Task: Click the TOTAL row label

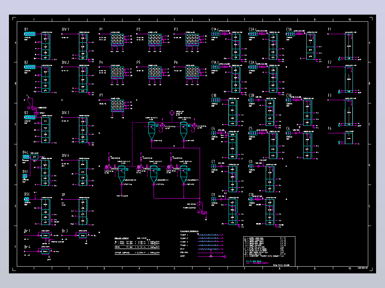Action: point(117,247)
